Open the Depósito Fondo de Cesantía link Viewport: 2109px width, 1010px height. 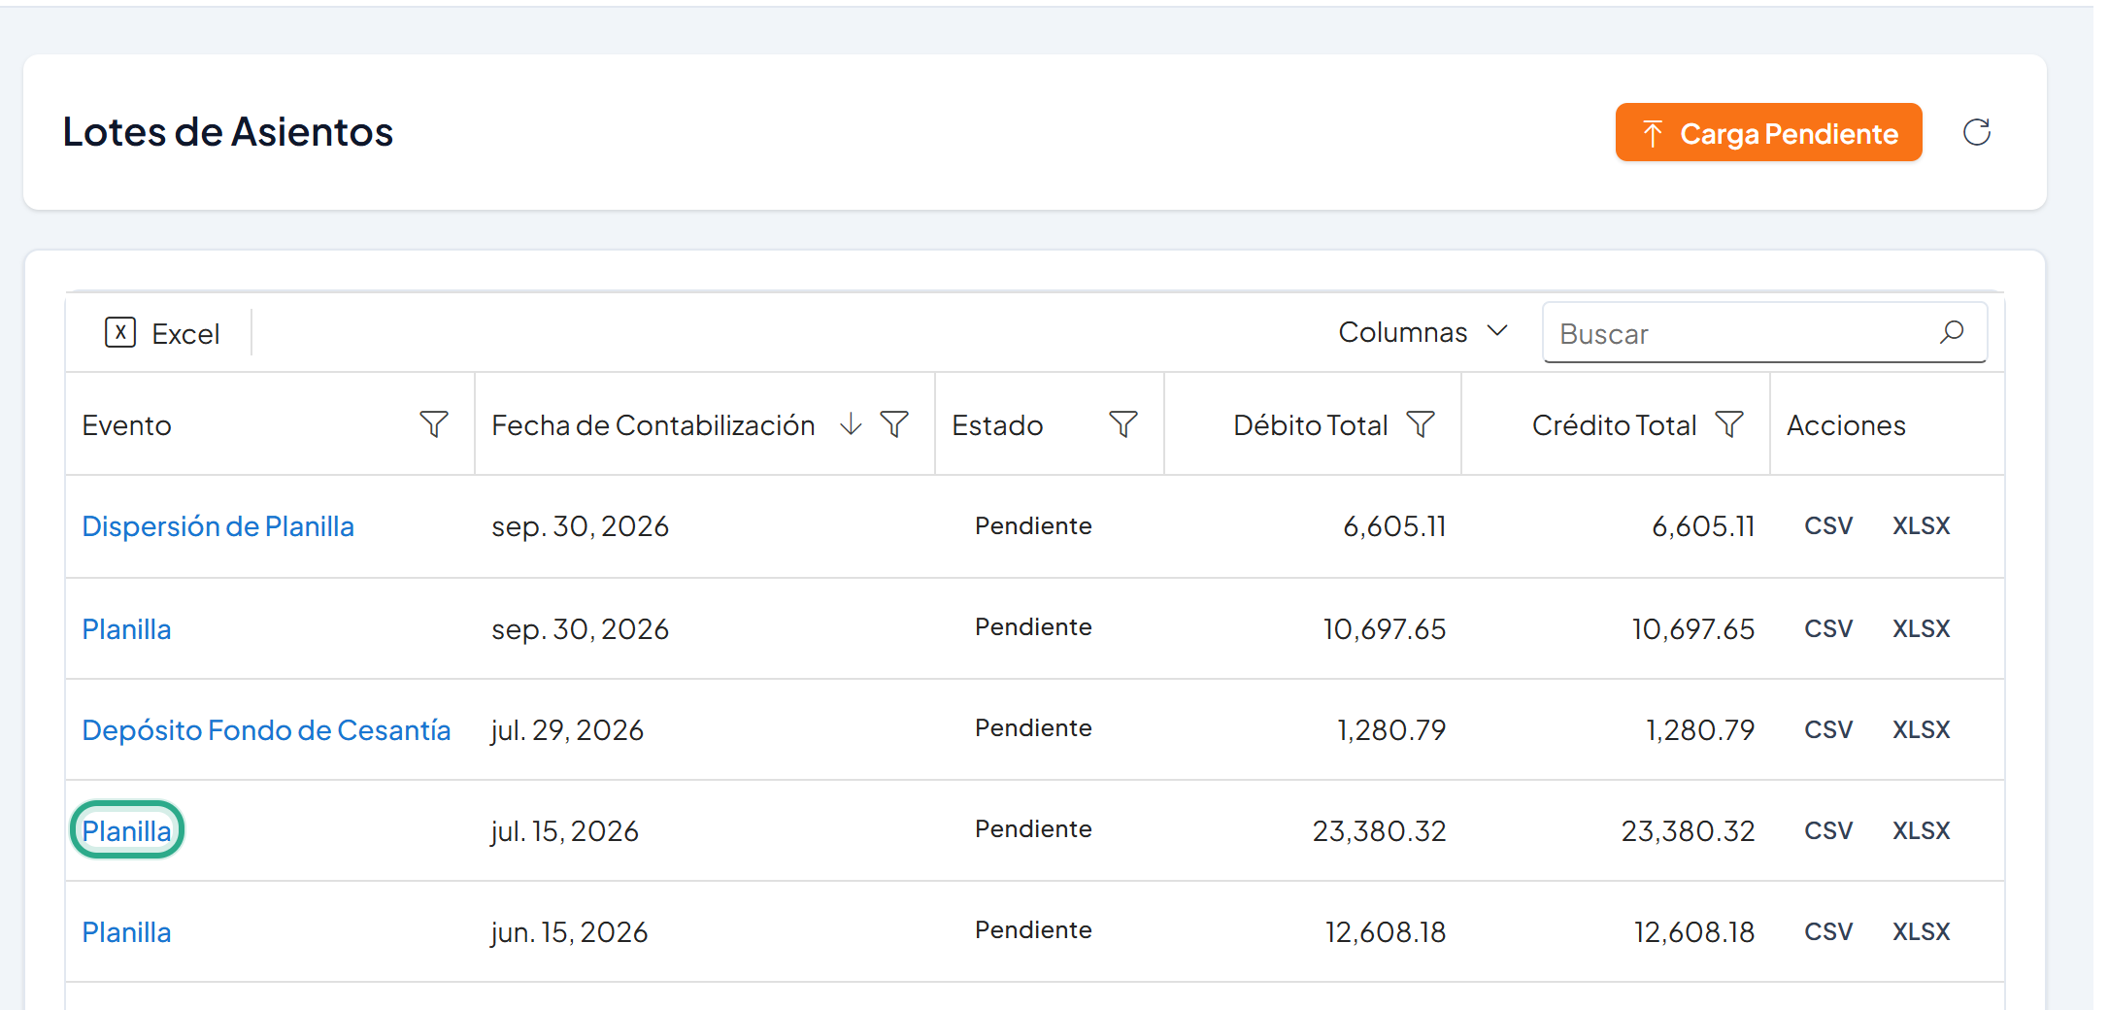266,730
